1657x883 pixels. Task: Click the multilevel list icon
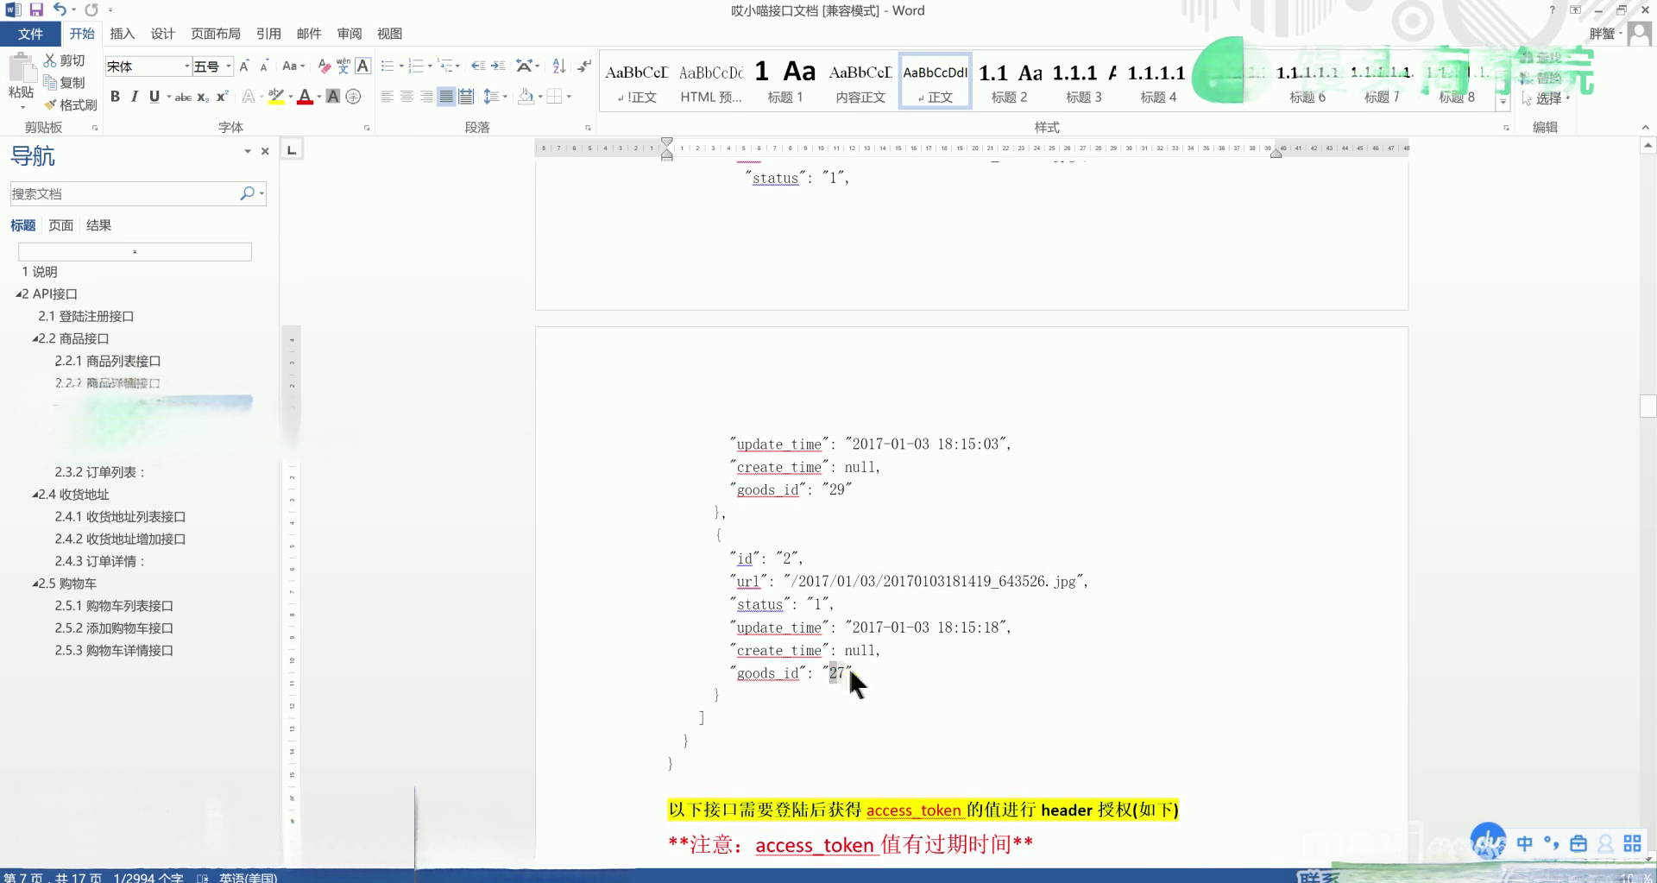[x=445, y=66]
